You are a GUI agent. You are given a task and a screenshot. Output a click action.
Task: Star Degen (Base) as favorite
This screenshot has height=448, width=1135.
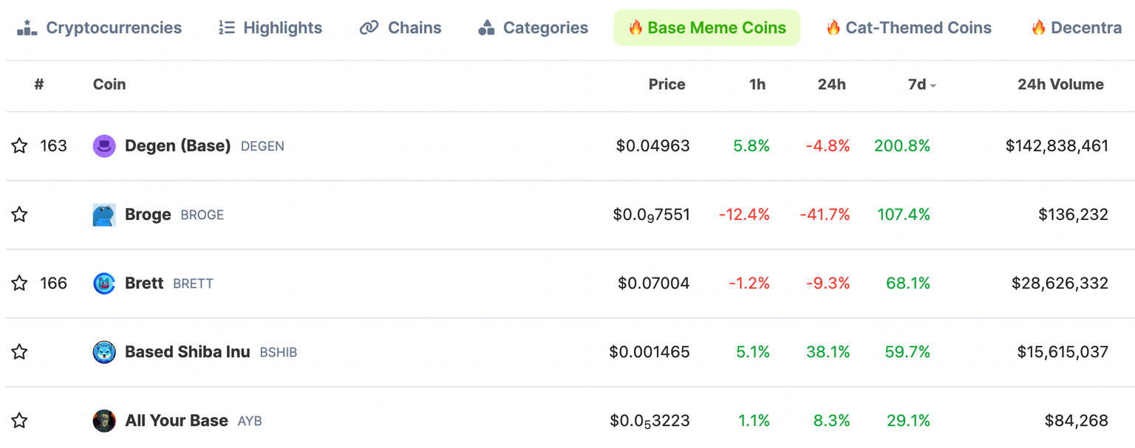coord(20,146)
